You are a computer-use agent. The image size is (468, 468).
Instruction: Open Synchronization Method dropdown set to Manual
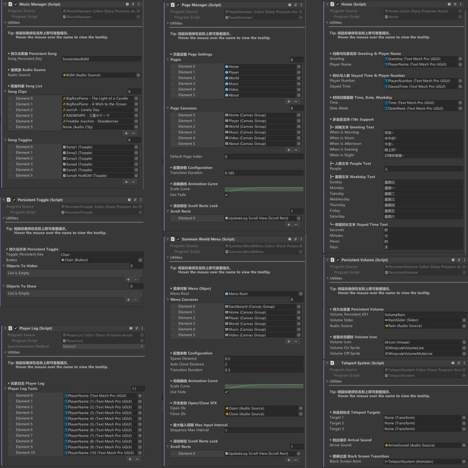pos(103,346)
